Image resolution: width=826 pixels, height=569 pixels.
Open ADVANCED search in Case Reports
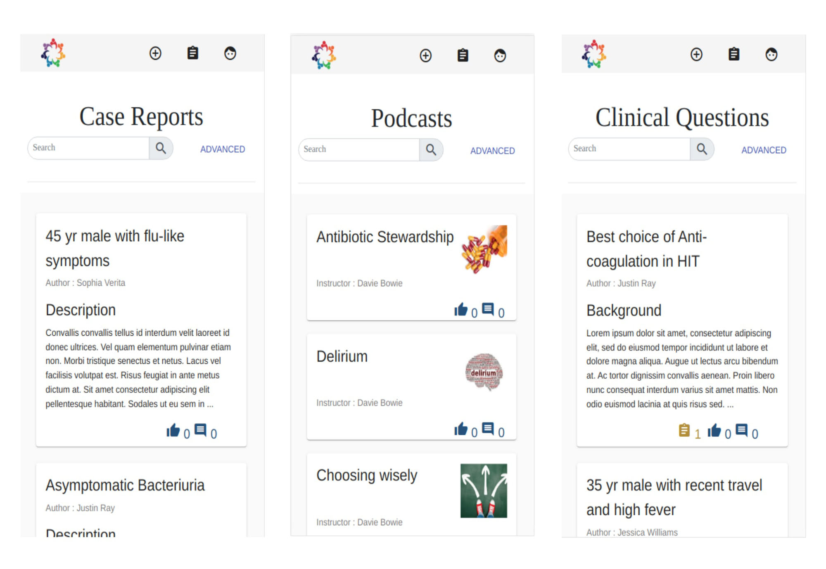223,149
